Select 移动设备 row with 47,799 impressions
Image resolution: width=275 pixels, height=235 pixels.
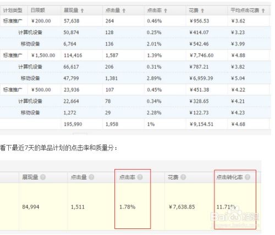[x=135, y=79]
